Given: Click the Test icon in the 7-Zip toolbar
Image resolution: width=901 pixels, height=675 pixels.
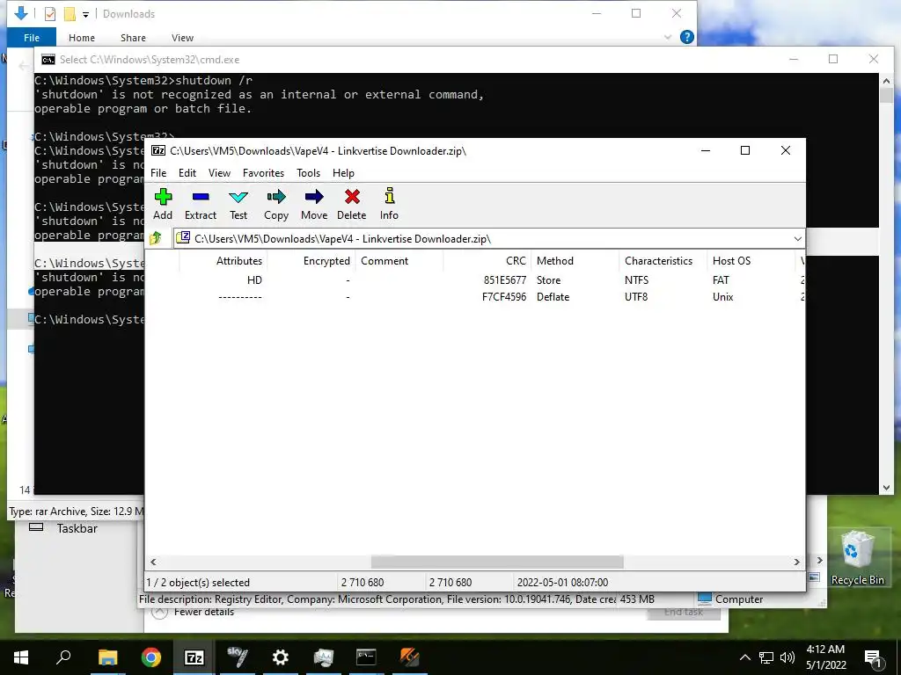Looking at the screenshot, I should [238, 198].
